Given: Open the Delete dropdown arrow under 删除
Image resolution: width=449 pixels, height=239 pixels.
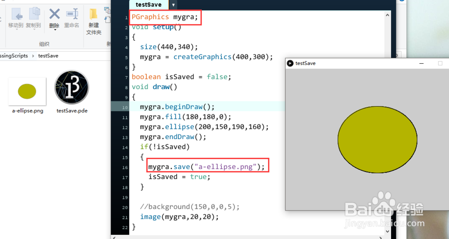Looking at the screenshot, I should coord(55,30).
